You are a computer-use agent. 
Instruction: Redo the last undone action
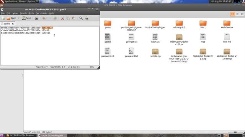pos(55,18)
